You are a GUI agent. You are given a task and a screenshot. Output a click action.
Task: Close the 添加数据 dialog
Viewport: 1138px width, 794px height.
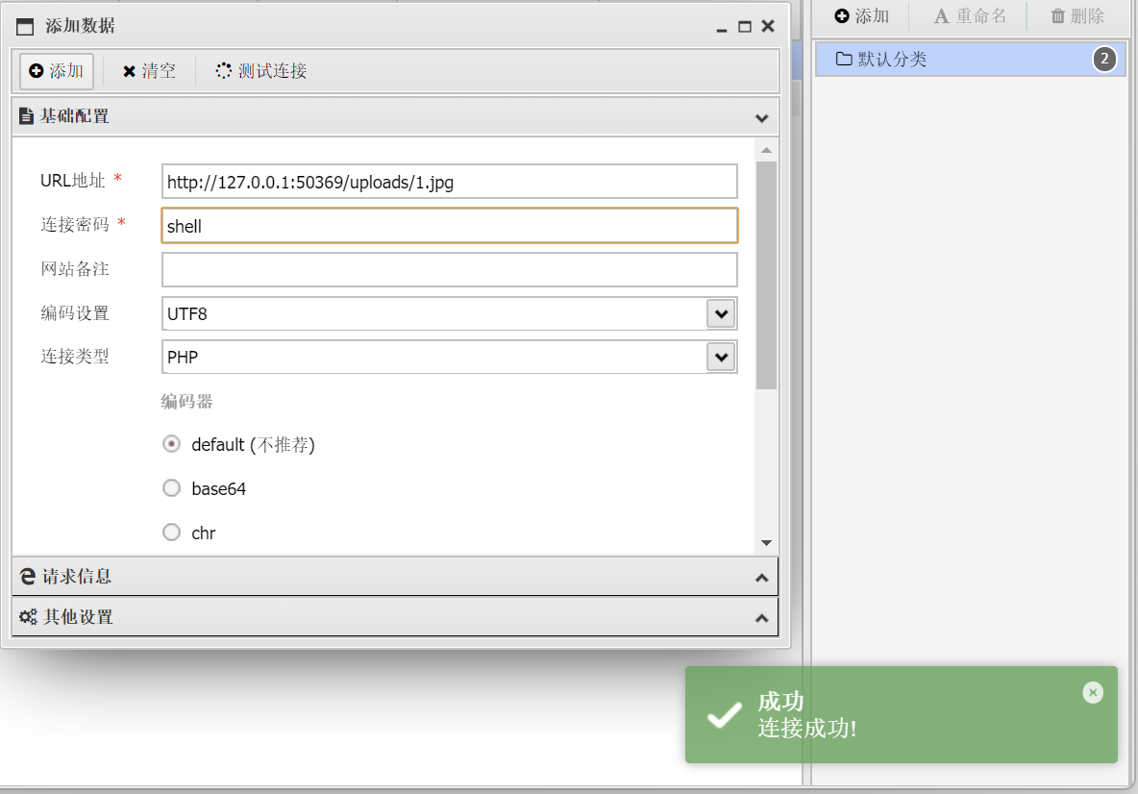(x=768, y=26)
